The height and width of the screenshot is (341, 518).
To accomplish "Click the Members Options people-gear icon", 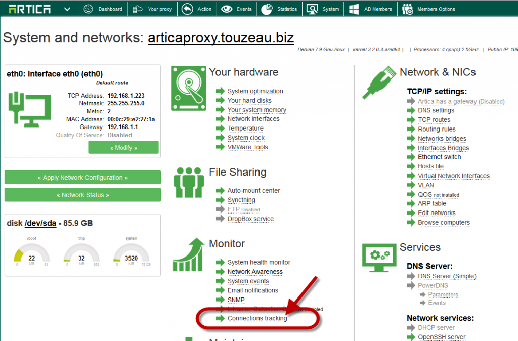I will click(407, 9).
